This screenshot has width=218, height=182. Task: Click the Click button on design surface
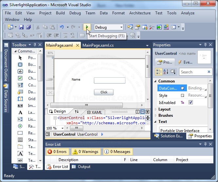pos(104,92)
